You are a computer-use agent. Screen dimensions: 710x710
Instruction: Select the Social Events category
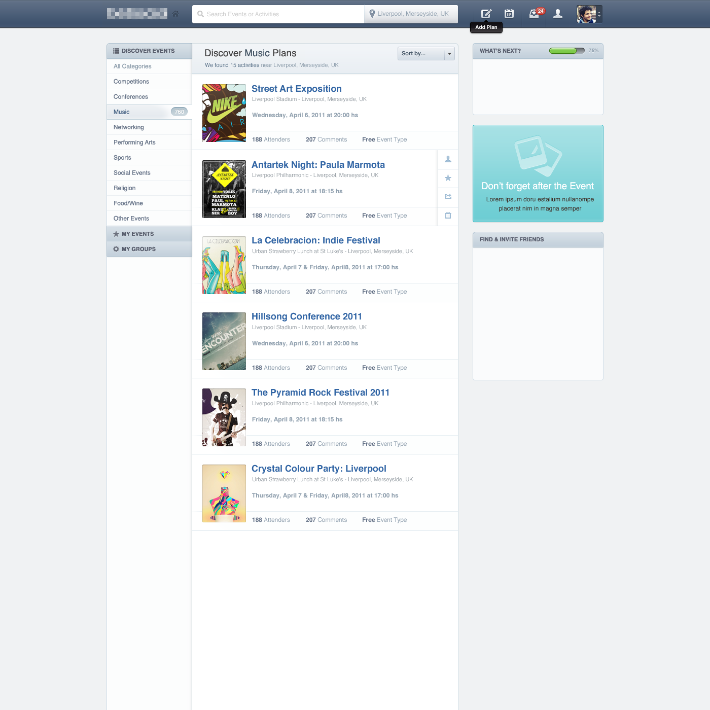pyautogui.click(x=149, y=173)
